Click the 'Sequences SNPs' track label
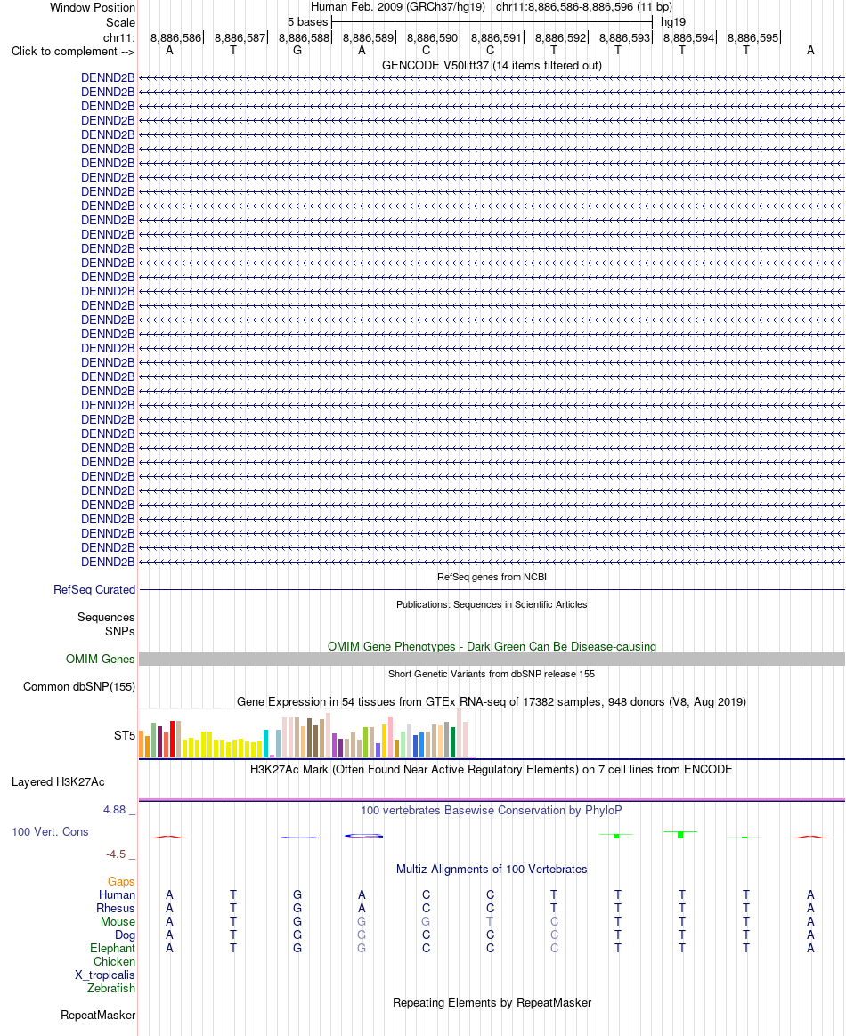The height and width of the screenshot is (1036, 846). point(106,625)
